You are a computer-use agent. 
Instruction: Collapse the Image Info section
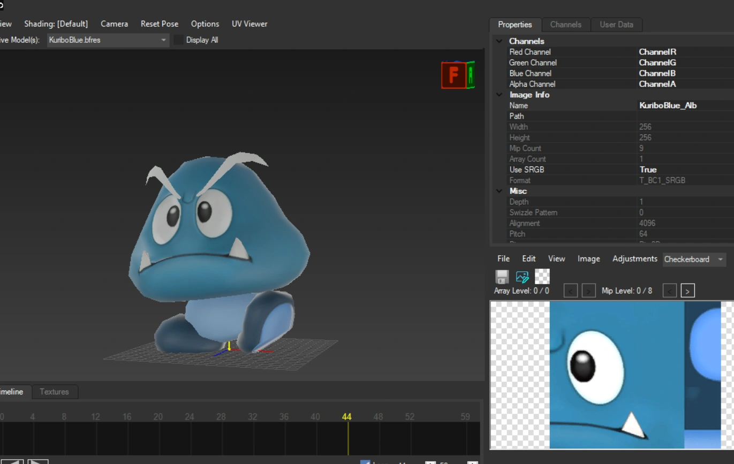coord(499,95)
